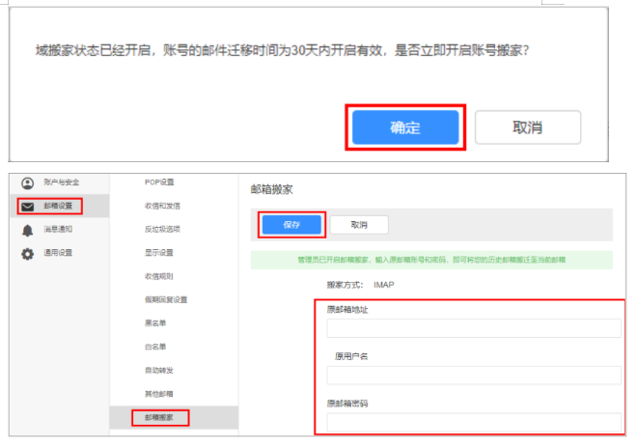This screenshot has width=637, height=447.
Task: Click 取消 next to the 保存 button
Action: pos(359,225)
